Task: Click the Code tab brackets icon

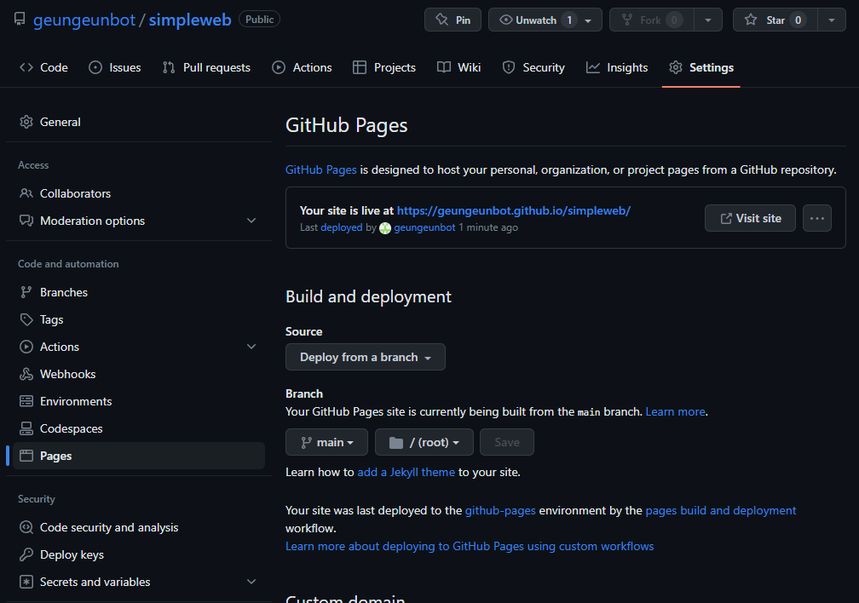Action: (x=26, y=67)
